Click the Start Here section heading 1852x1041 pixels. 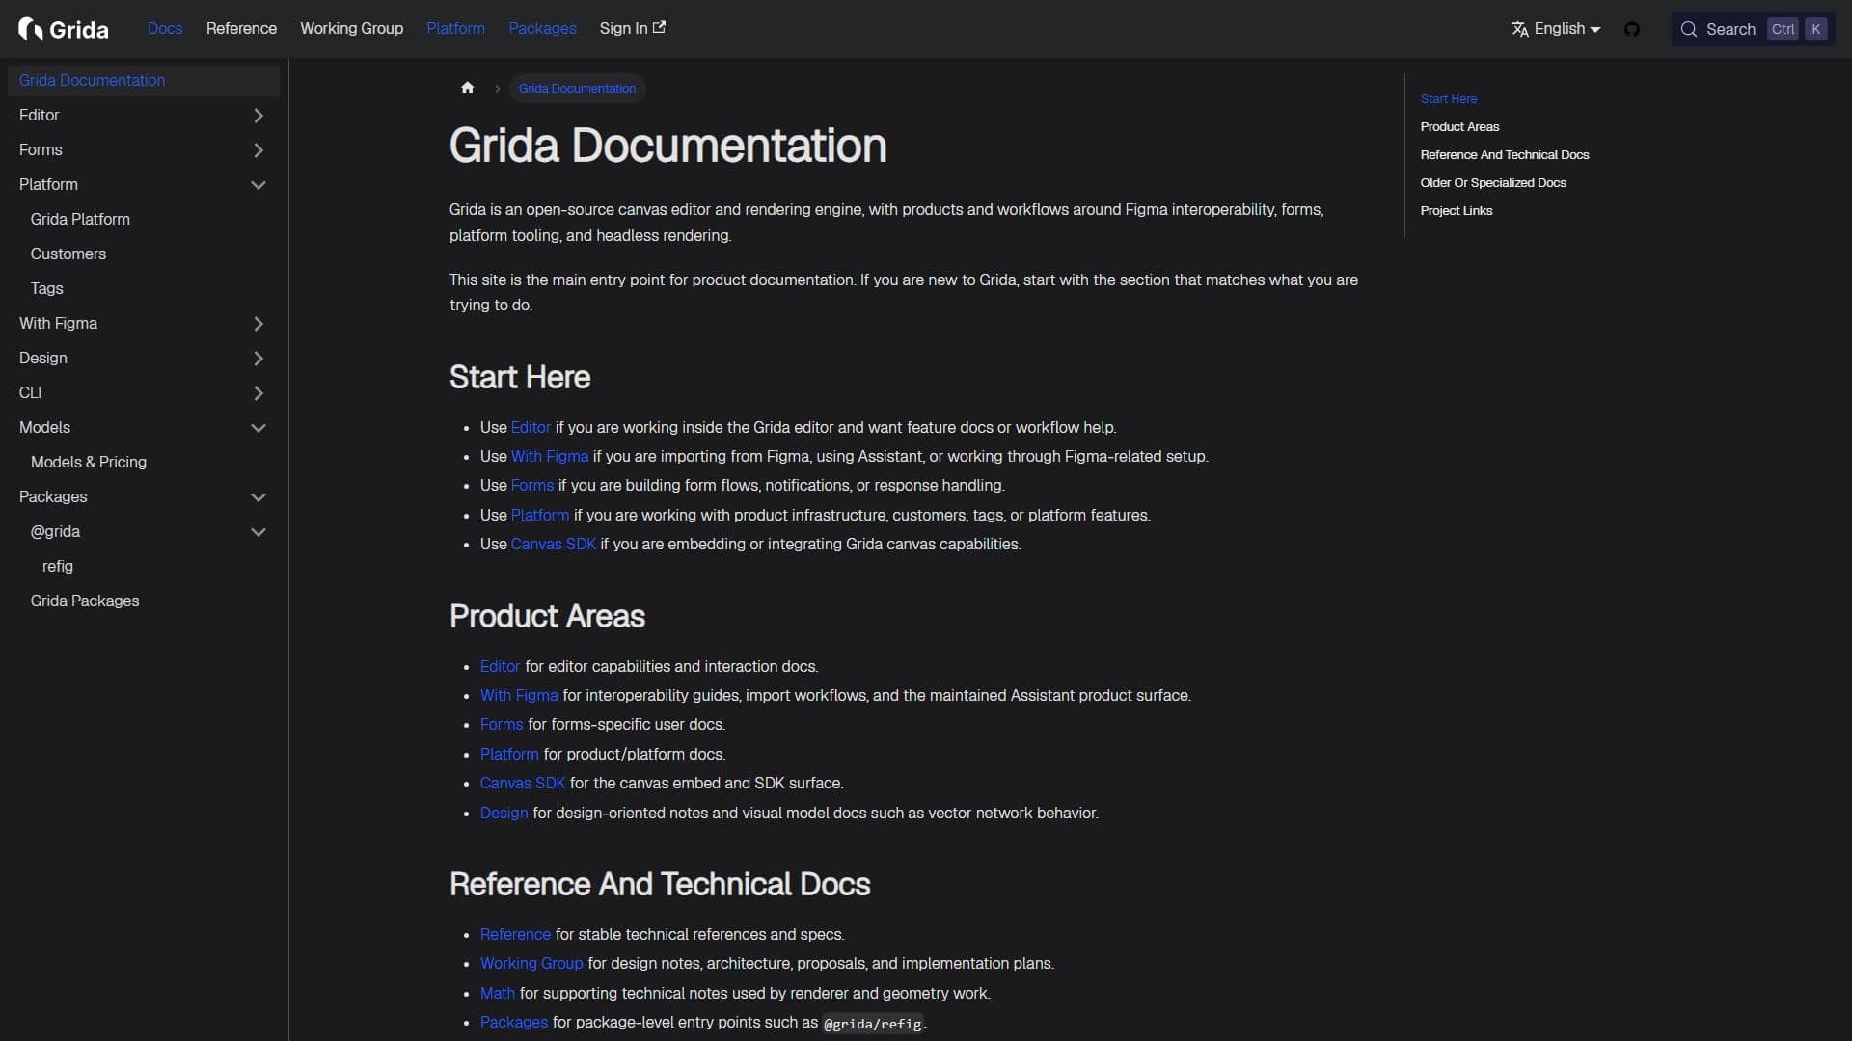tap(520, 378)
